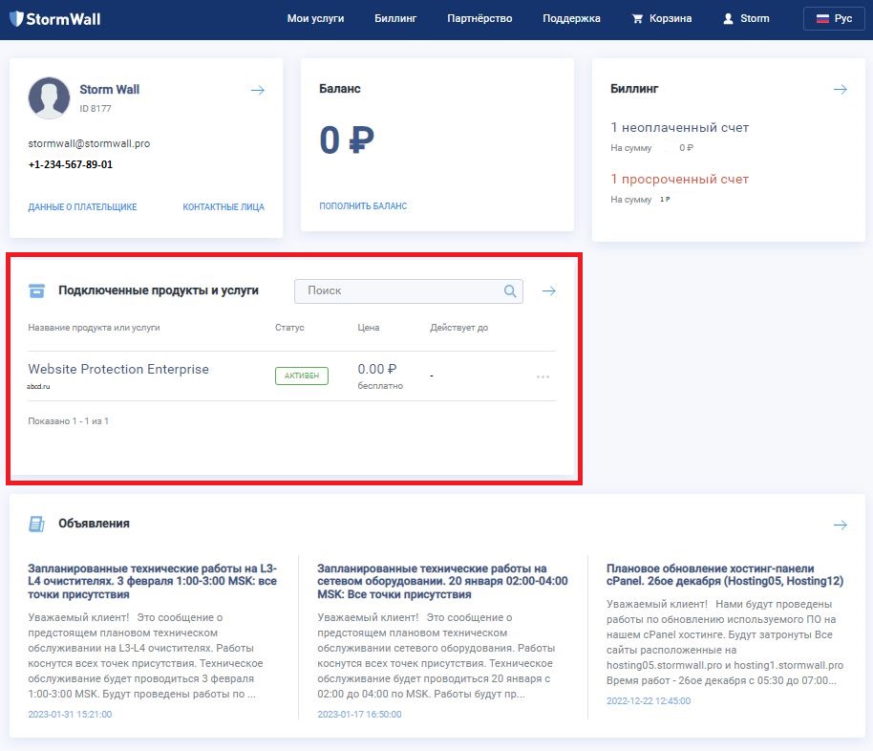Open the Storm Wall profile name link
873x751 pixels.
pos(109,89)
